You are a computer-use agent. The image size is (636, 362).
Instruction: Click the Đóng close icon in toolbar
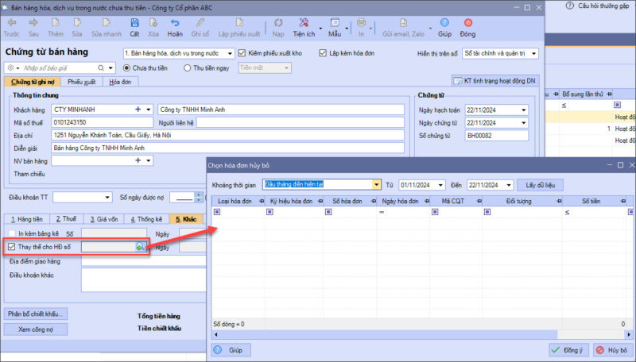point(467,25)
